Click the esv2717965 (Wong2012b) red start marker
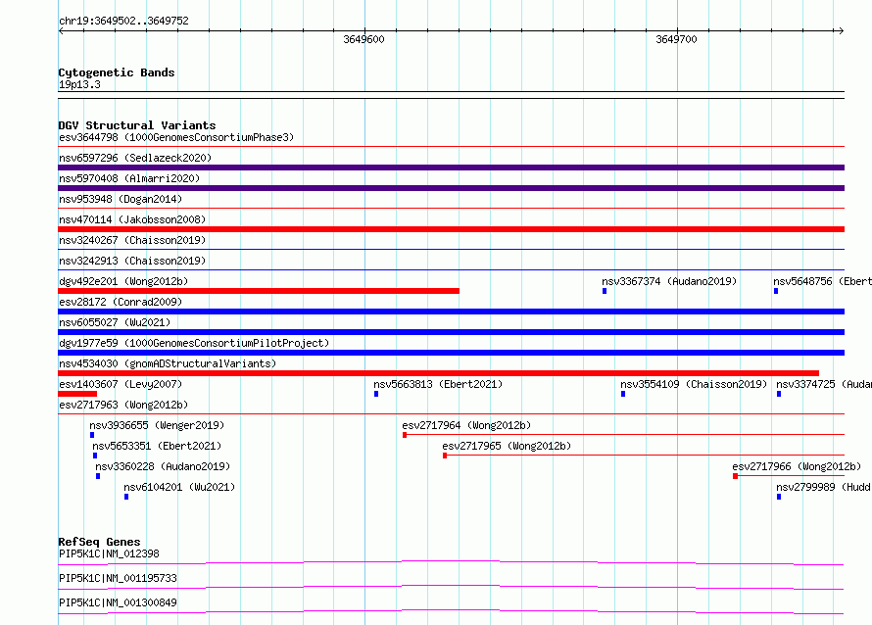This screenshot has width=872, height=625. (445, 456)
